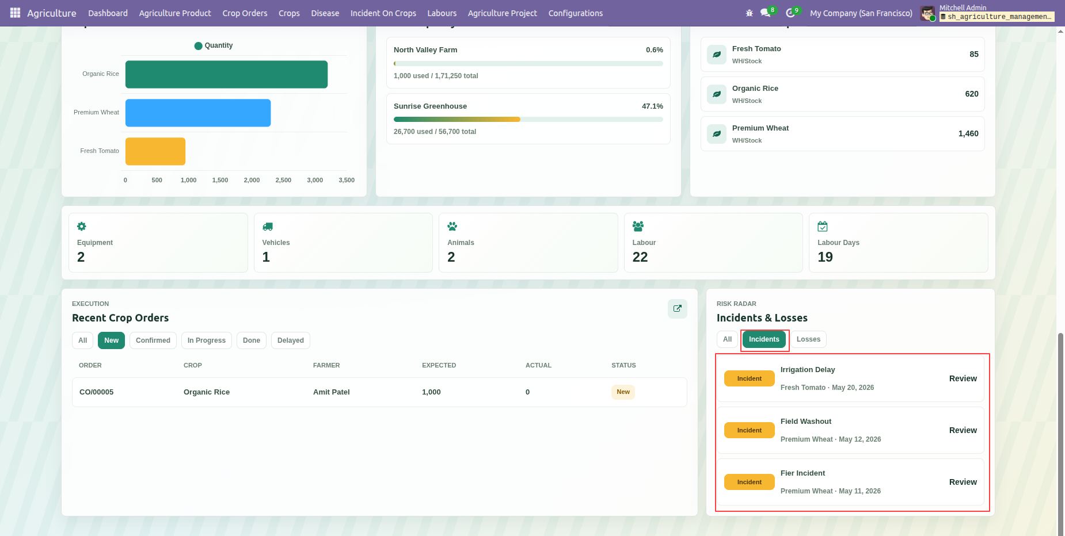Click the green Organic Rice chart bar

226,74
